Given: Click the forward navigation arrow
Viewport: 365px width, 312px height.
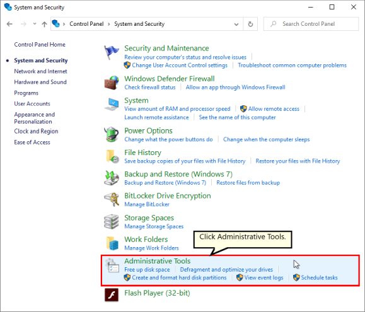Looking at the screenshot, I should [x=23, y=24].
